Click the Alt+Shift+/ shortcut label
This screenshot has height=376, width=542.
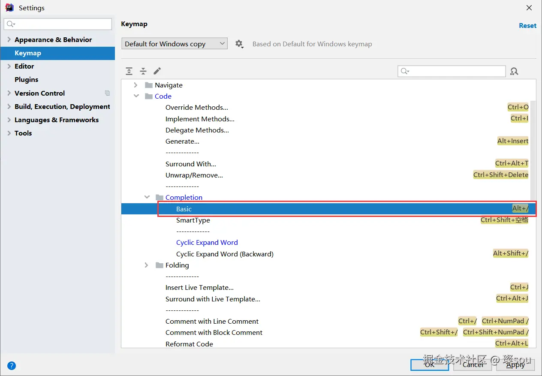[511, 253]
